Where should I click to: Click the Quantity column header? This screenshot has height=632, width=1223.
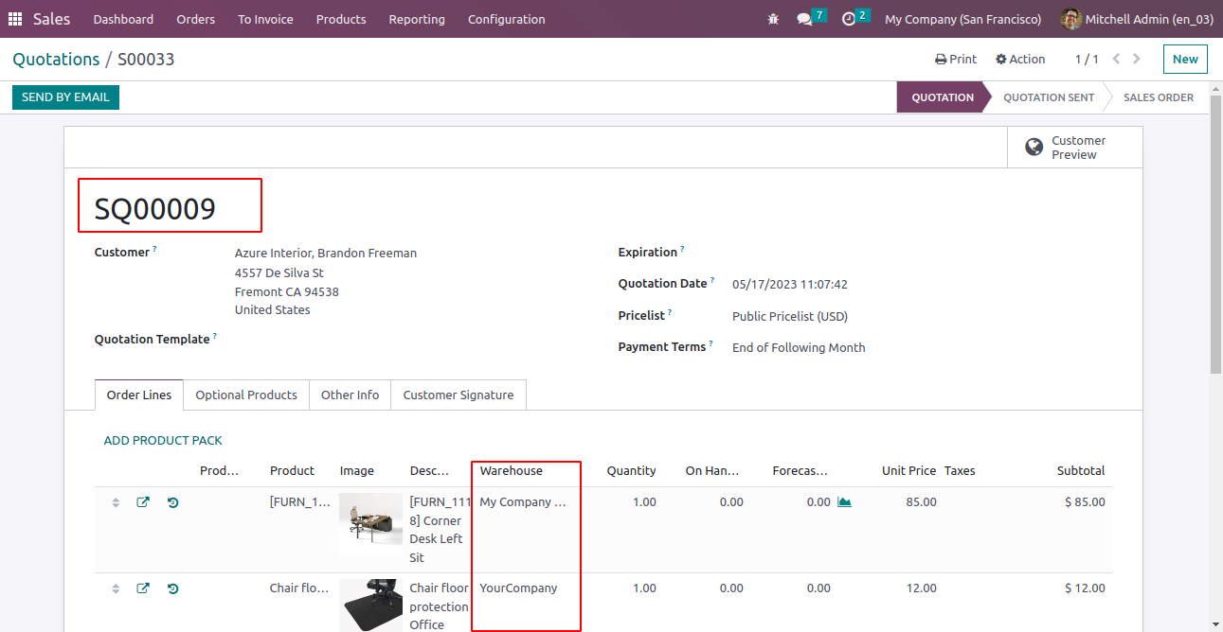click(631, 470)
